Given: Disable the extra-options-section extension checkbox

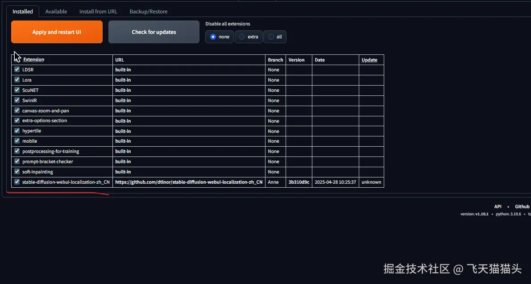Looking at the screenshot, I should (x=17, y=120).
